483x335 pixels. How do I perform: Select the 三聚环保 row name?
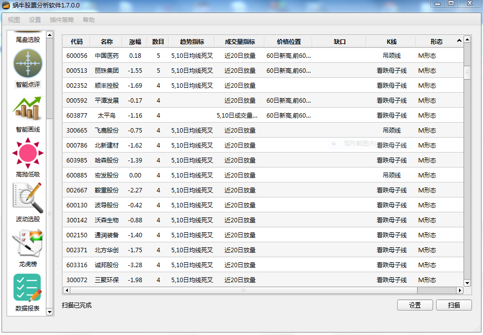[x=107, y=280]
